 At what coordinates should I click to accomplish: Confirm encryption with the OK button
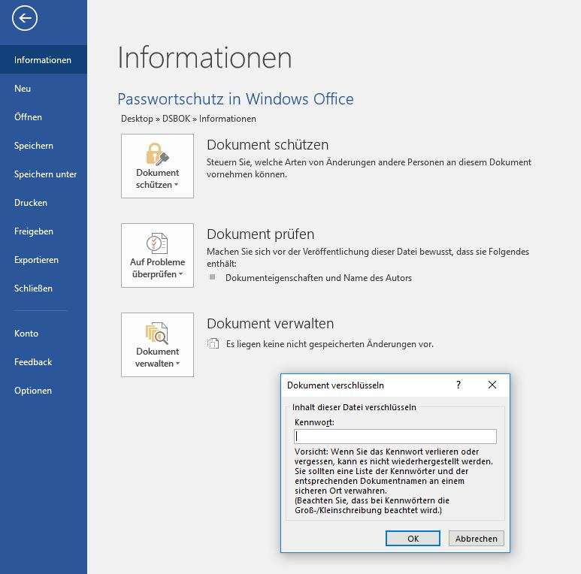(413, 538)
